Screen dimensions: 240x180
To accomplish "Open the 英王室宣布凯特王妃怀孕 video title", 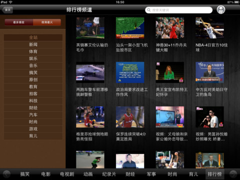I will tap(171, 92).
